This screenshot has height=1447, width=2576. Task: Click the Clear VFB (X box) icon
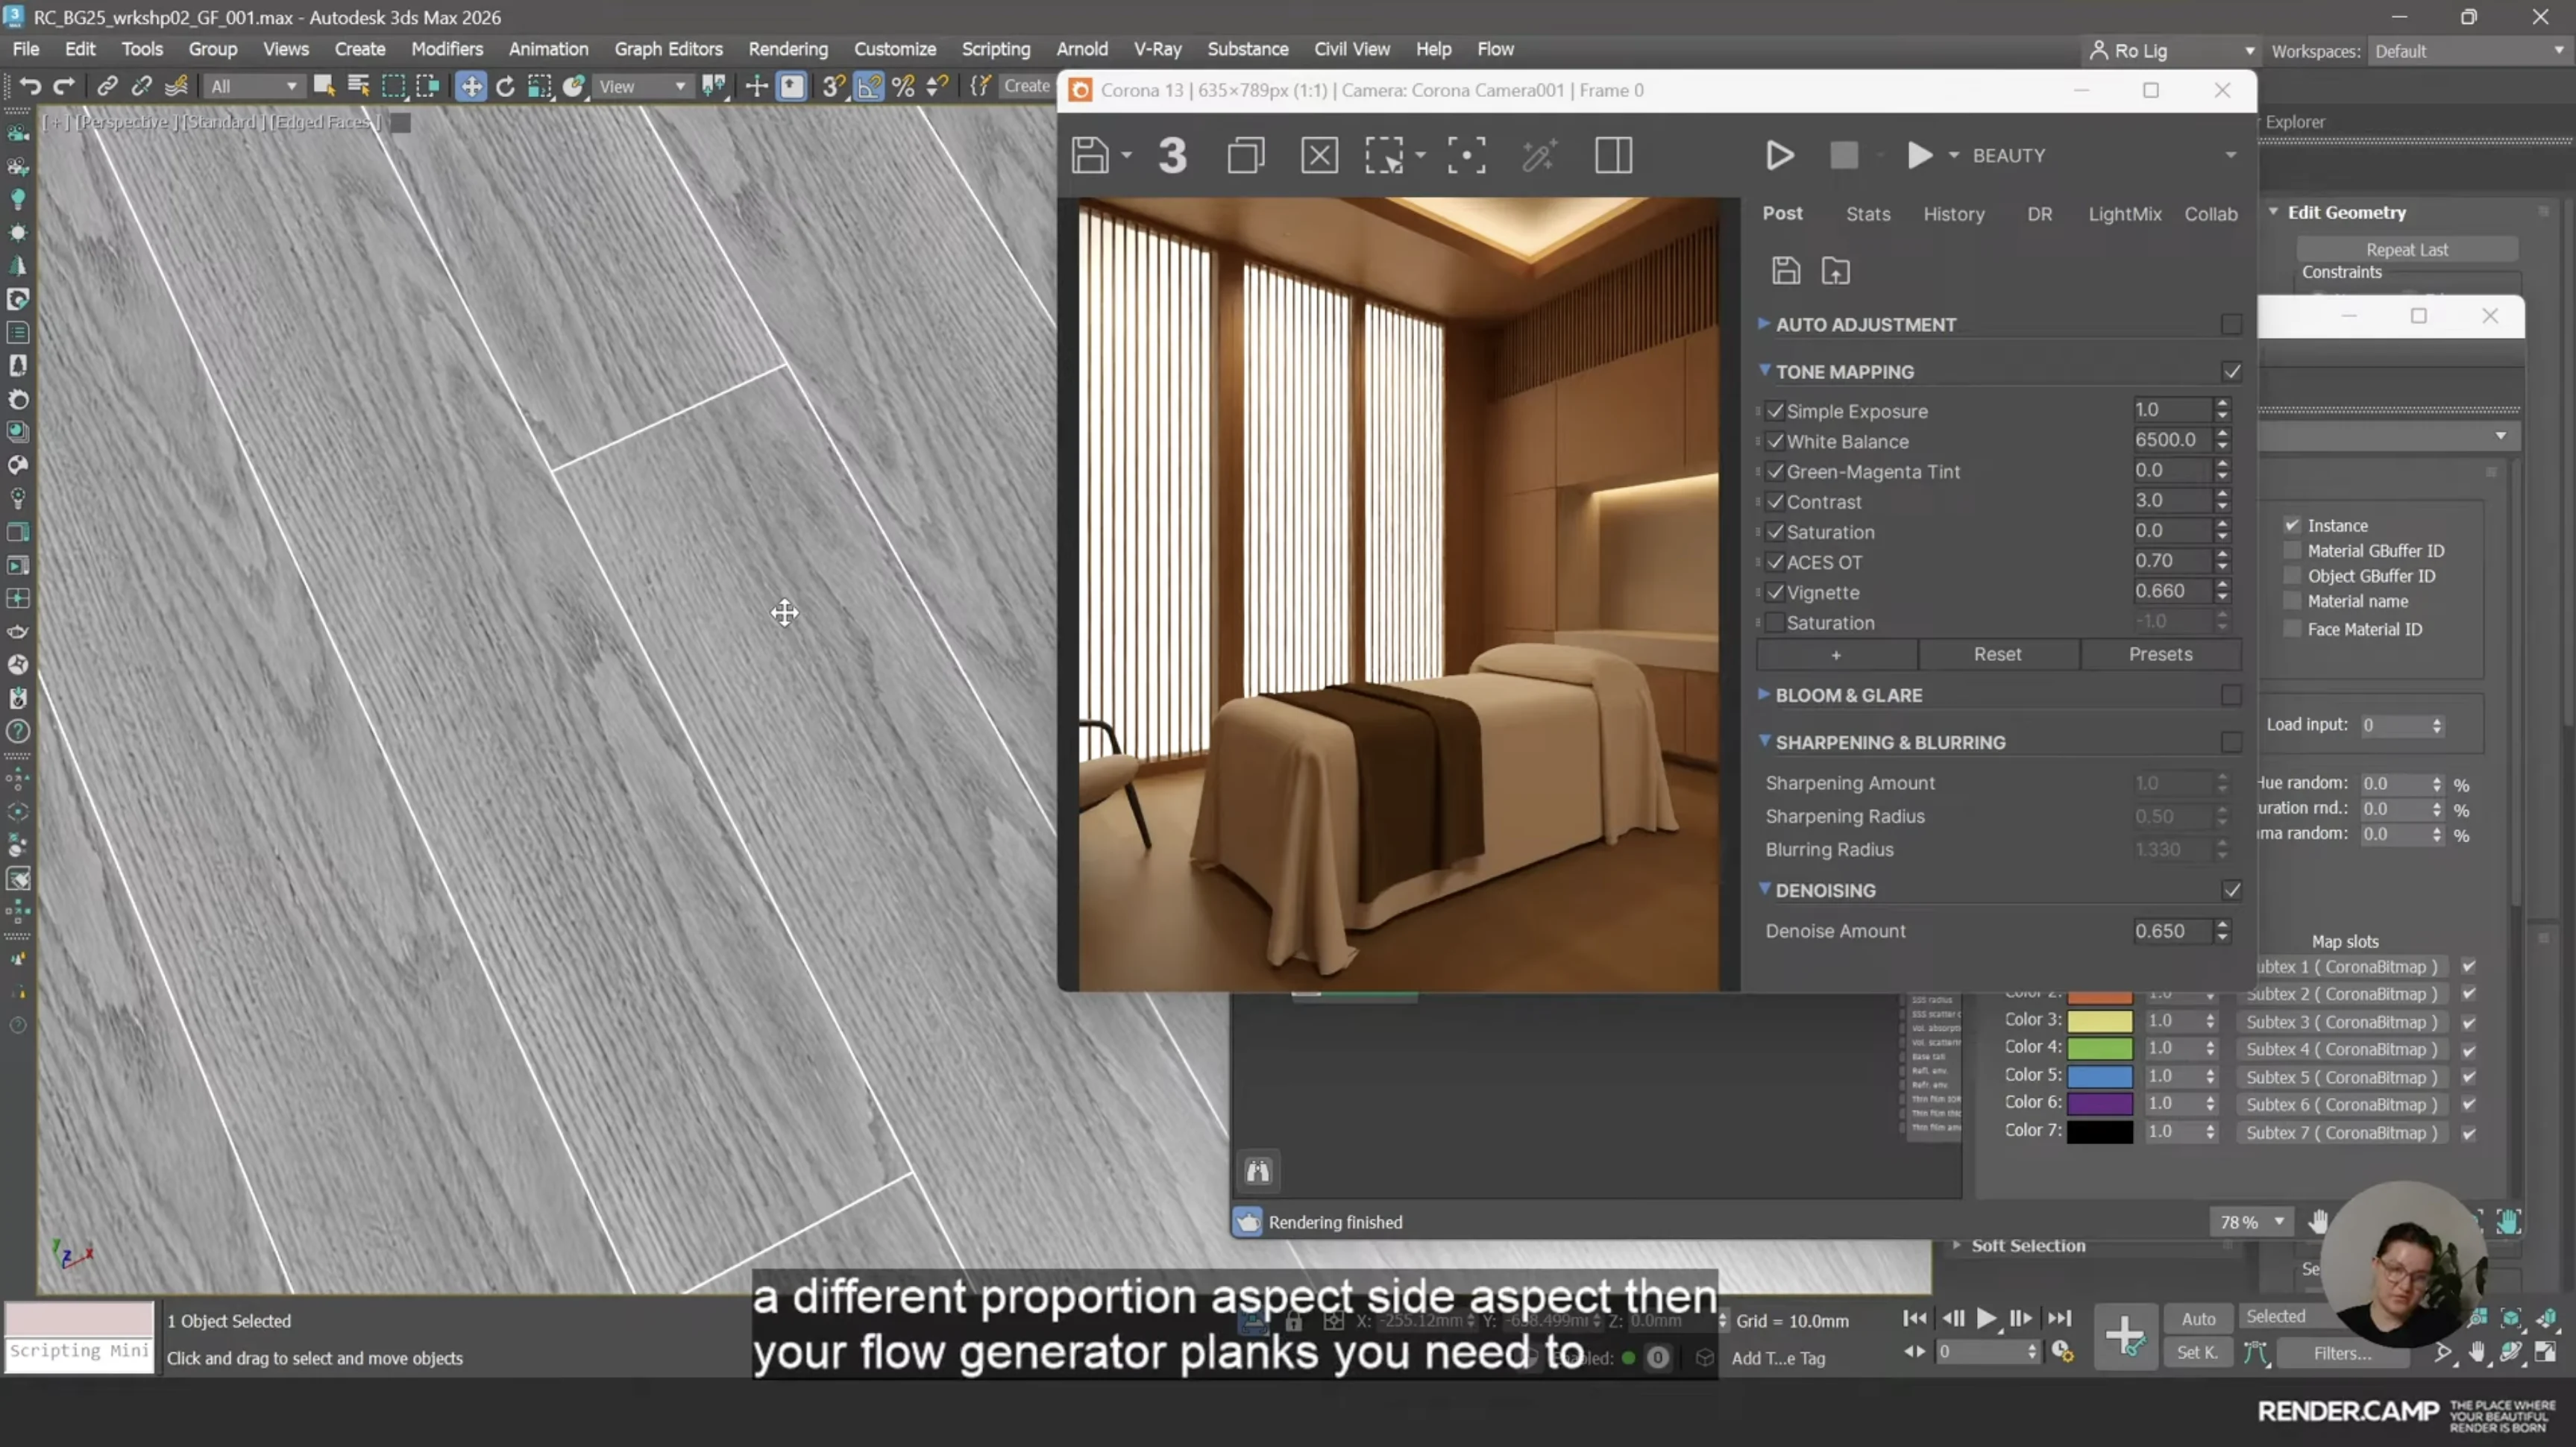point(1319,156)
